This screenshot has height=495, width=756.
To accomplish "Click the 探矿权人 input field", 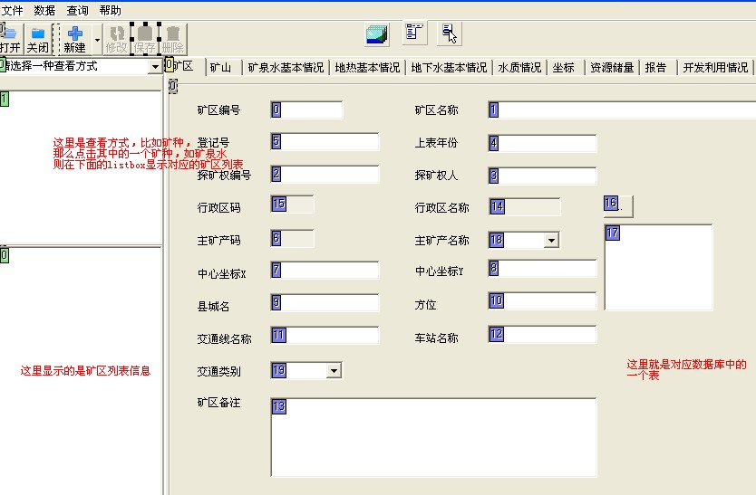I will pos(542,176).
